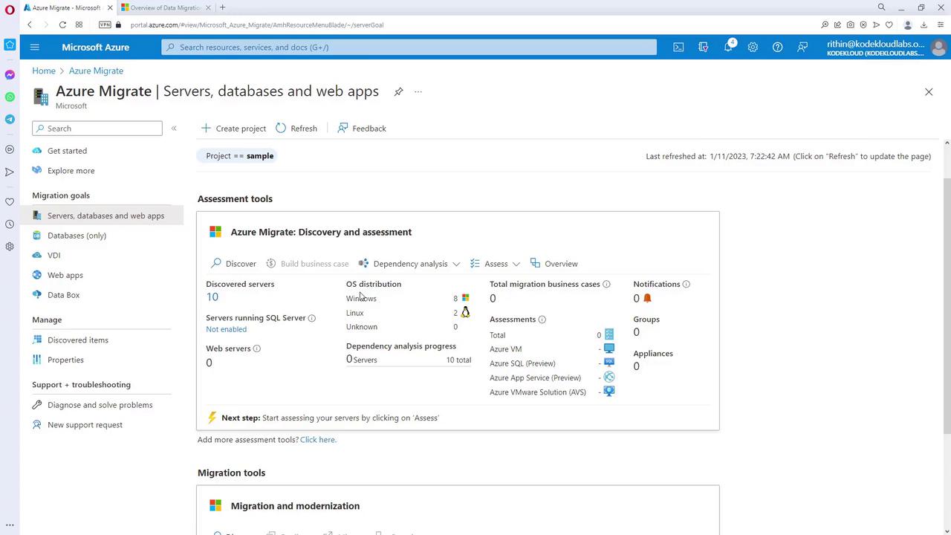Expand the Dependency analysis dropdown
This screenshot has width=951, height=535.
tap(455, 264)
